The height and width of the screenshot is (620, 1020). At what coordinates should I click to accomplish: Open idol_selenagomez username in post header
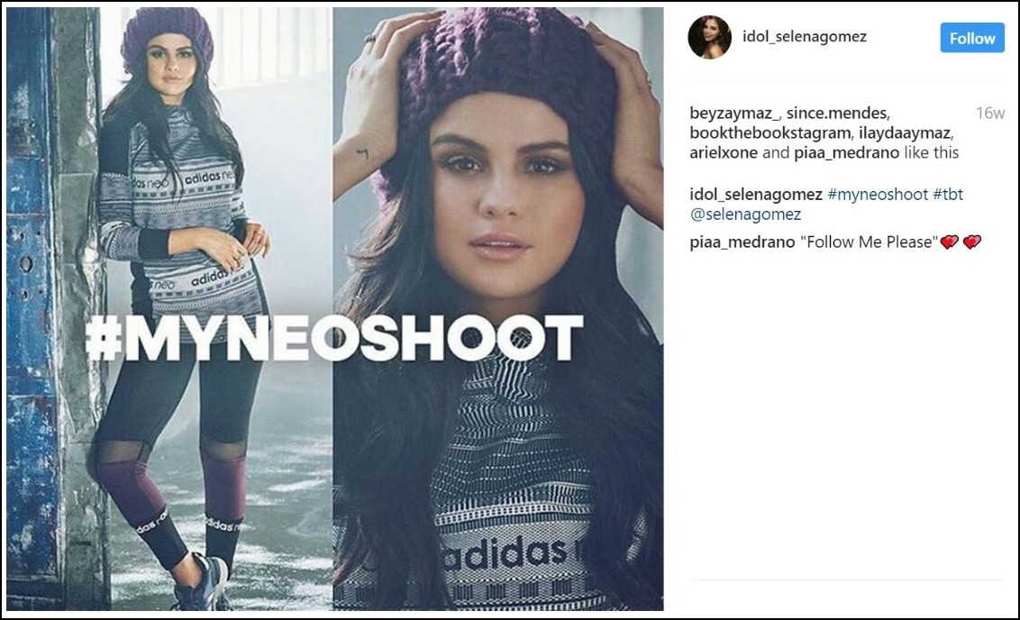(x=805, y=36)
